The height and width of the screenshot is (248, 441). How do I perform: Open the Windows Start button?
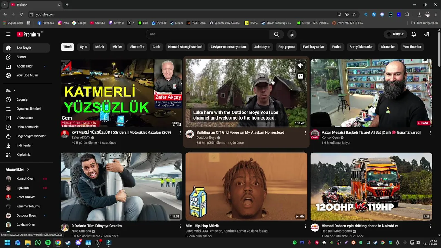point(7,242)
